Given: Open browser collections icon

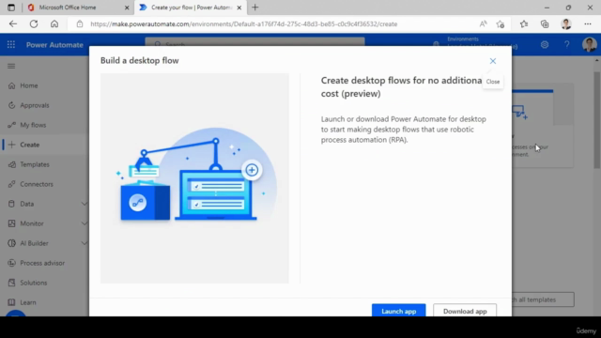Looking at the screenshot, I should 545,24.
